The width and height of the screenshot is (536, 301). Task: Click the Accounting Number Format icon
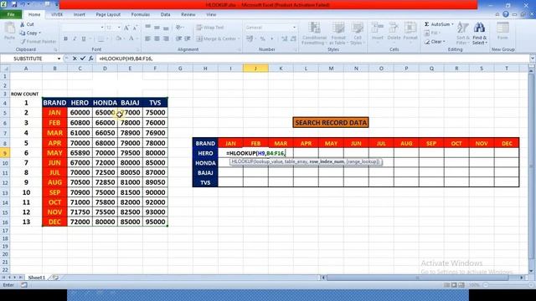coord(250,39)
